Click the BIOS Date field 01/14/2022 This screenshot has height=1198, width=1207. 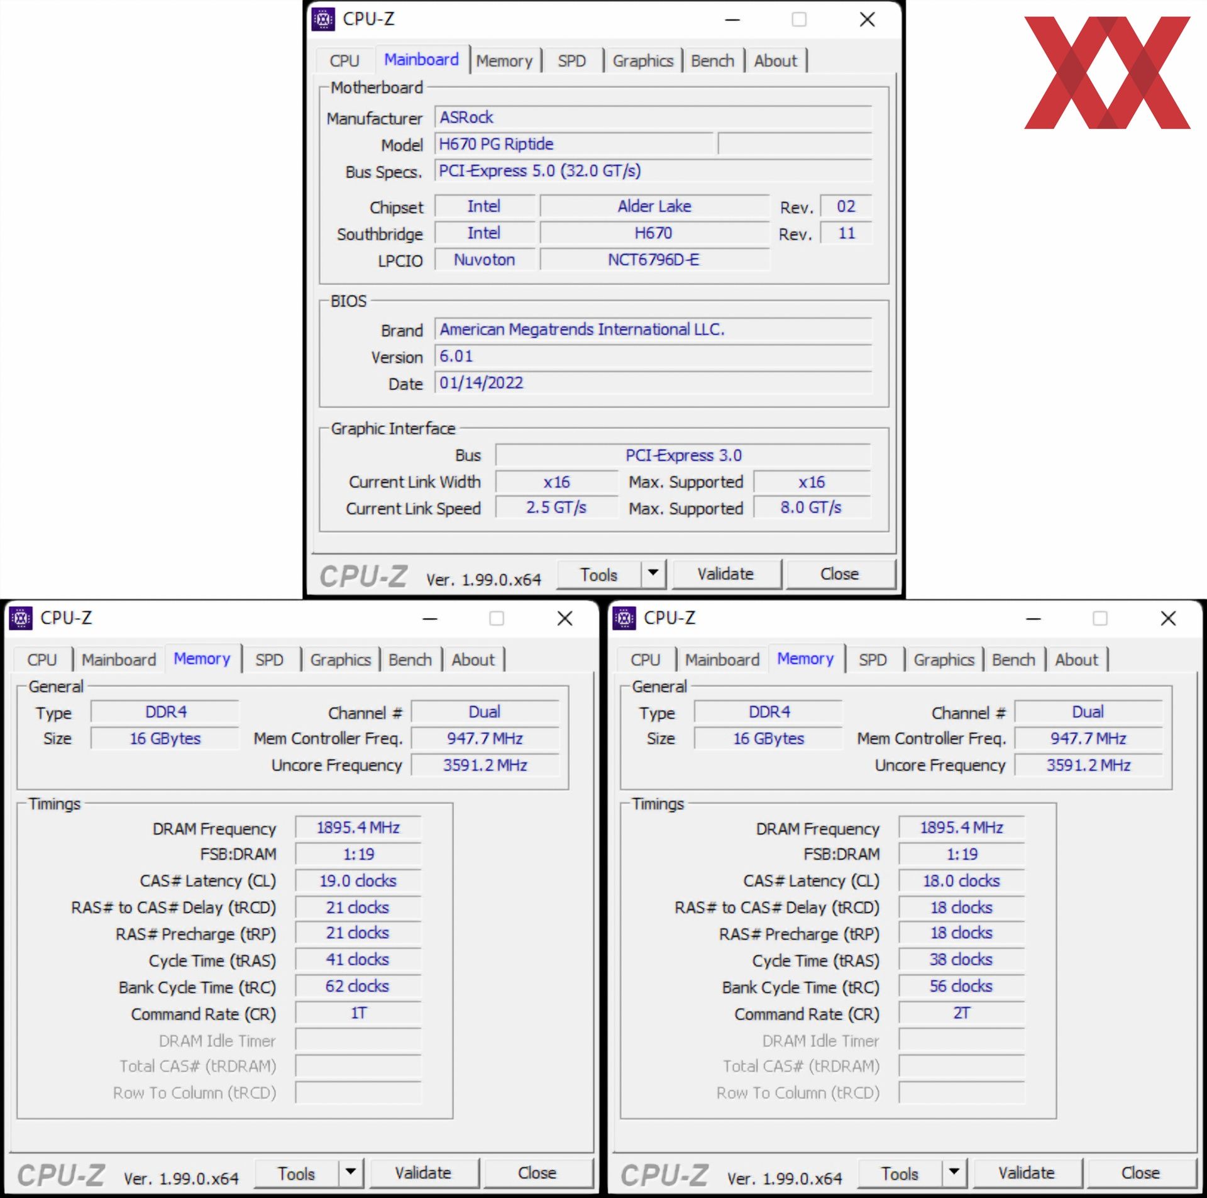point(654,383)
